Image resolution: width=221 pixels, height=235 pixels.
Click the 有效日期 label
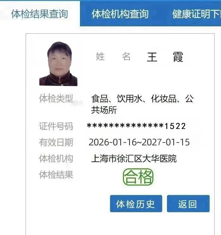click(56, 142)
